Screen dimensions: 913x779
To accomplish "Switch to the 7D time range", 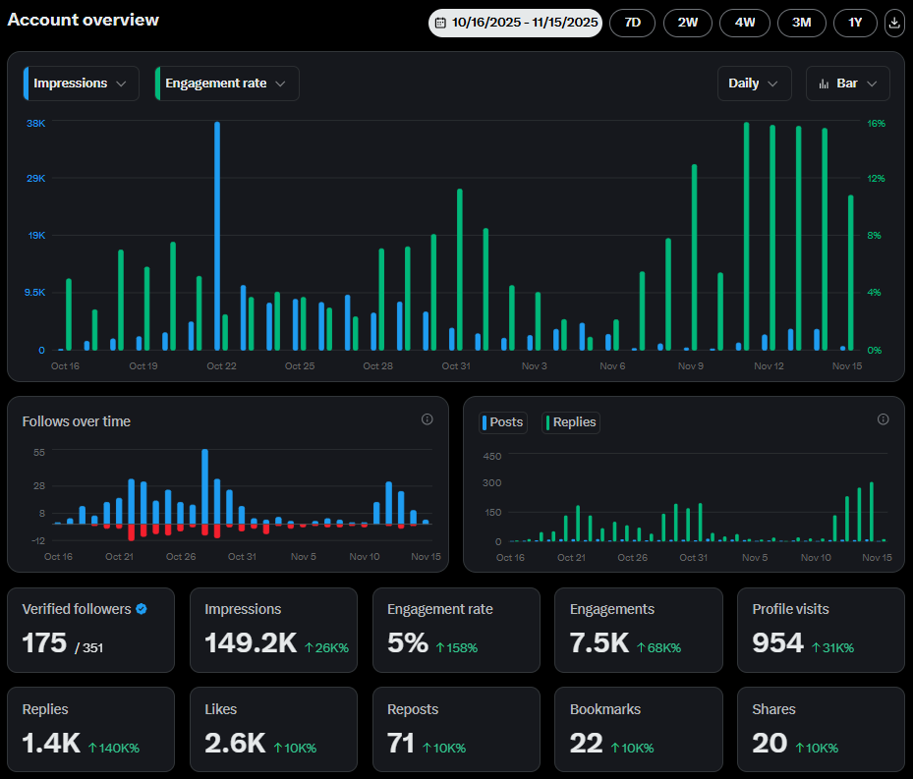I will point(632,23).
